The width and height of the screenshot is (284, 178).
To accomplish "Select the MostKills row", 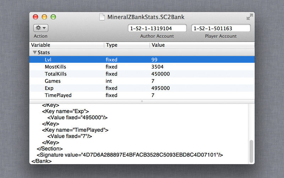I will [55, 67].
